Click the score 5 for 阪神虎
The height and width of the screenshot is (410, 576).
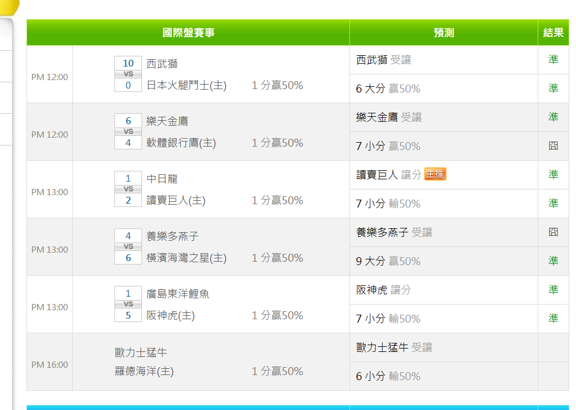(x=128, y=315)
